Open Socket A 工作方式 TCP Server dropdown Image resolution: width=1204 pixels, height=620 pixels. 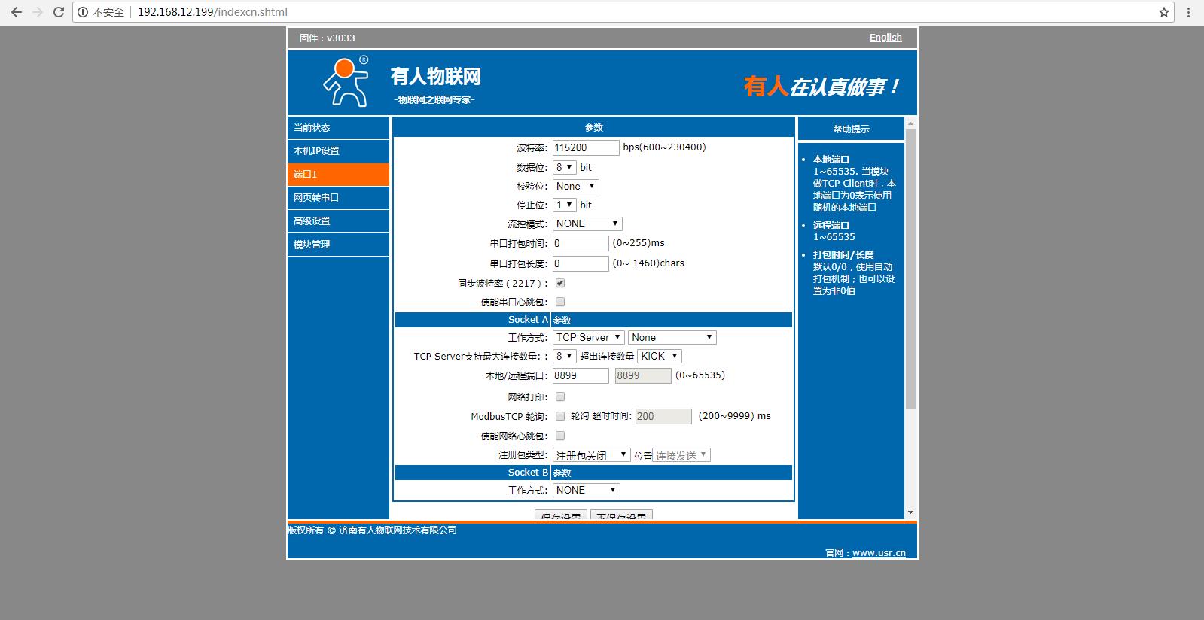coord(588,337)
